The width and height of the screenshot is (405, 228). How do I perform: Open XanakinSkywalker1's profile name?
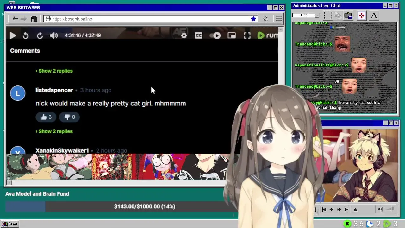point(62,150)
